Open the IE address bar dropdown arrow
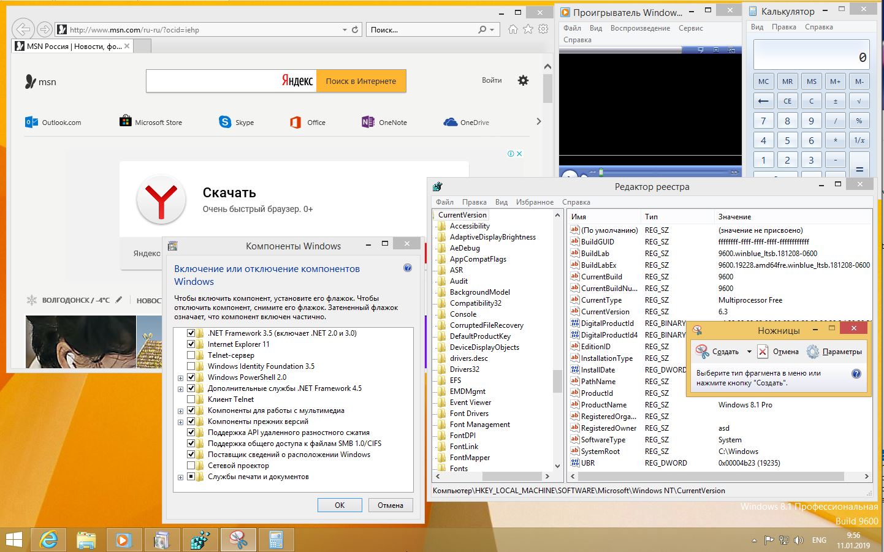This screenshot has width=884, height=552. click(345, 29)
